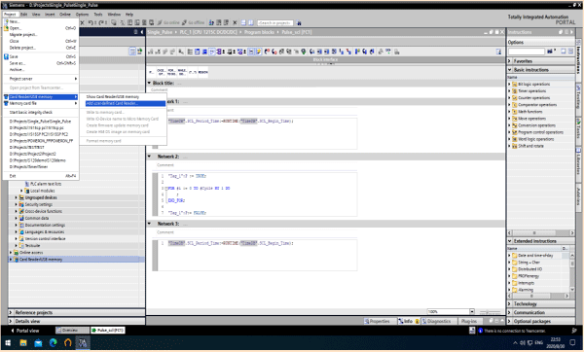Expand Reference projects panel
This screenshot has height=352, width=584.
coord(11,312)
